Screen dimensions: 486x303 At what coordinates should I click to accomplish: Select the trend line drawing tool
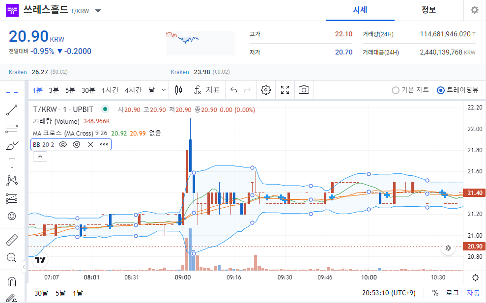click(x=12, y=110)
